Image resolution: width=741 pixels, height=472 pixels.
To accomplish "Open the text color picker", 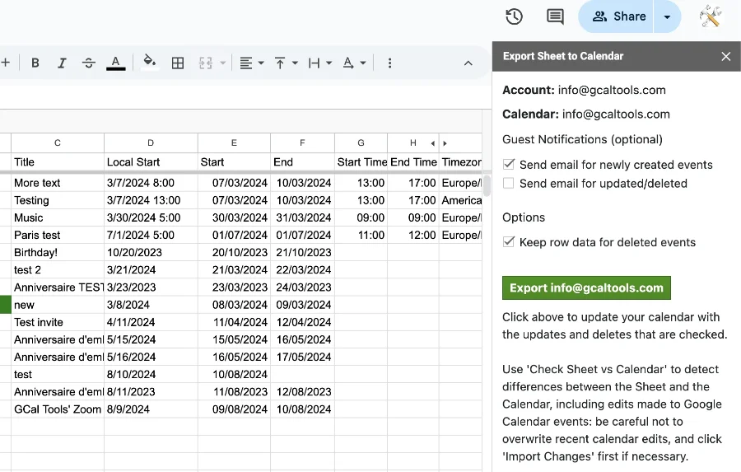I will pyautogui.click(x=115, y=63).
